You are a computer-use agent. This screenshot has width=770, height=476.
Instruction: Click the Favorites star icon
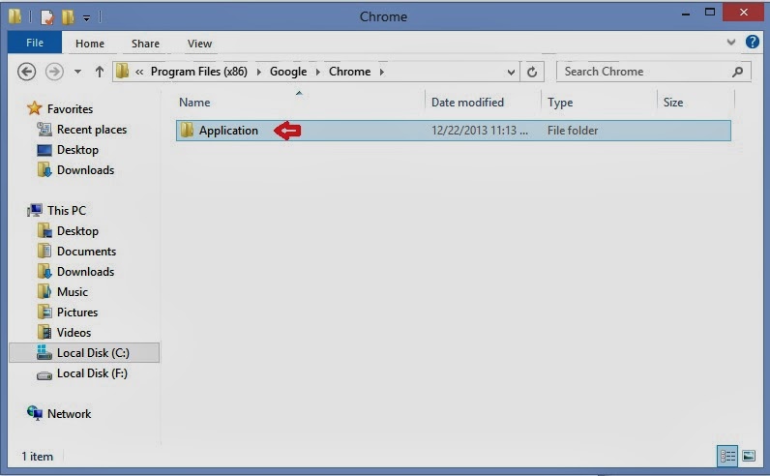(35, 108)
